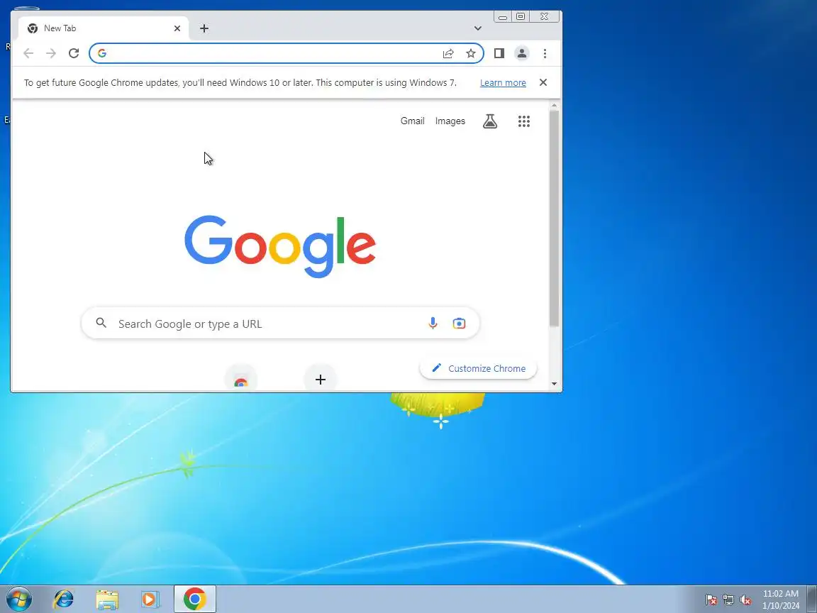Viewport: 817px width, 613px height.
Task: Click the share page icon in address bar
Action: (x=448, y=53)
